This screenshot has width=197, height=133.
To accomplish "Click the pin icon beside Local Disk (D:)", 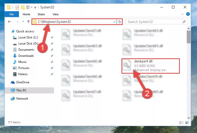I will click(x=52, y=44).
